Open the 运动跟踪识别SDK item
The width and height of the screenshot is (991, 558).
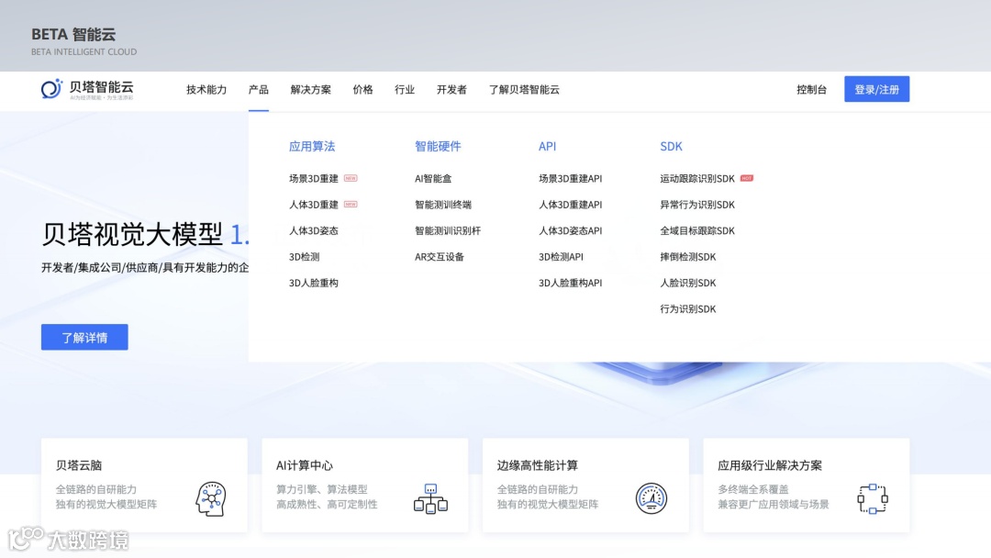[697, 179]
